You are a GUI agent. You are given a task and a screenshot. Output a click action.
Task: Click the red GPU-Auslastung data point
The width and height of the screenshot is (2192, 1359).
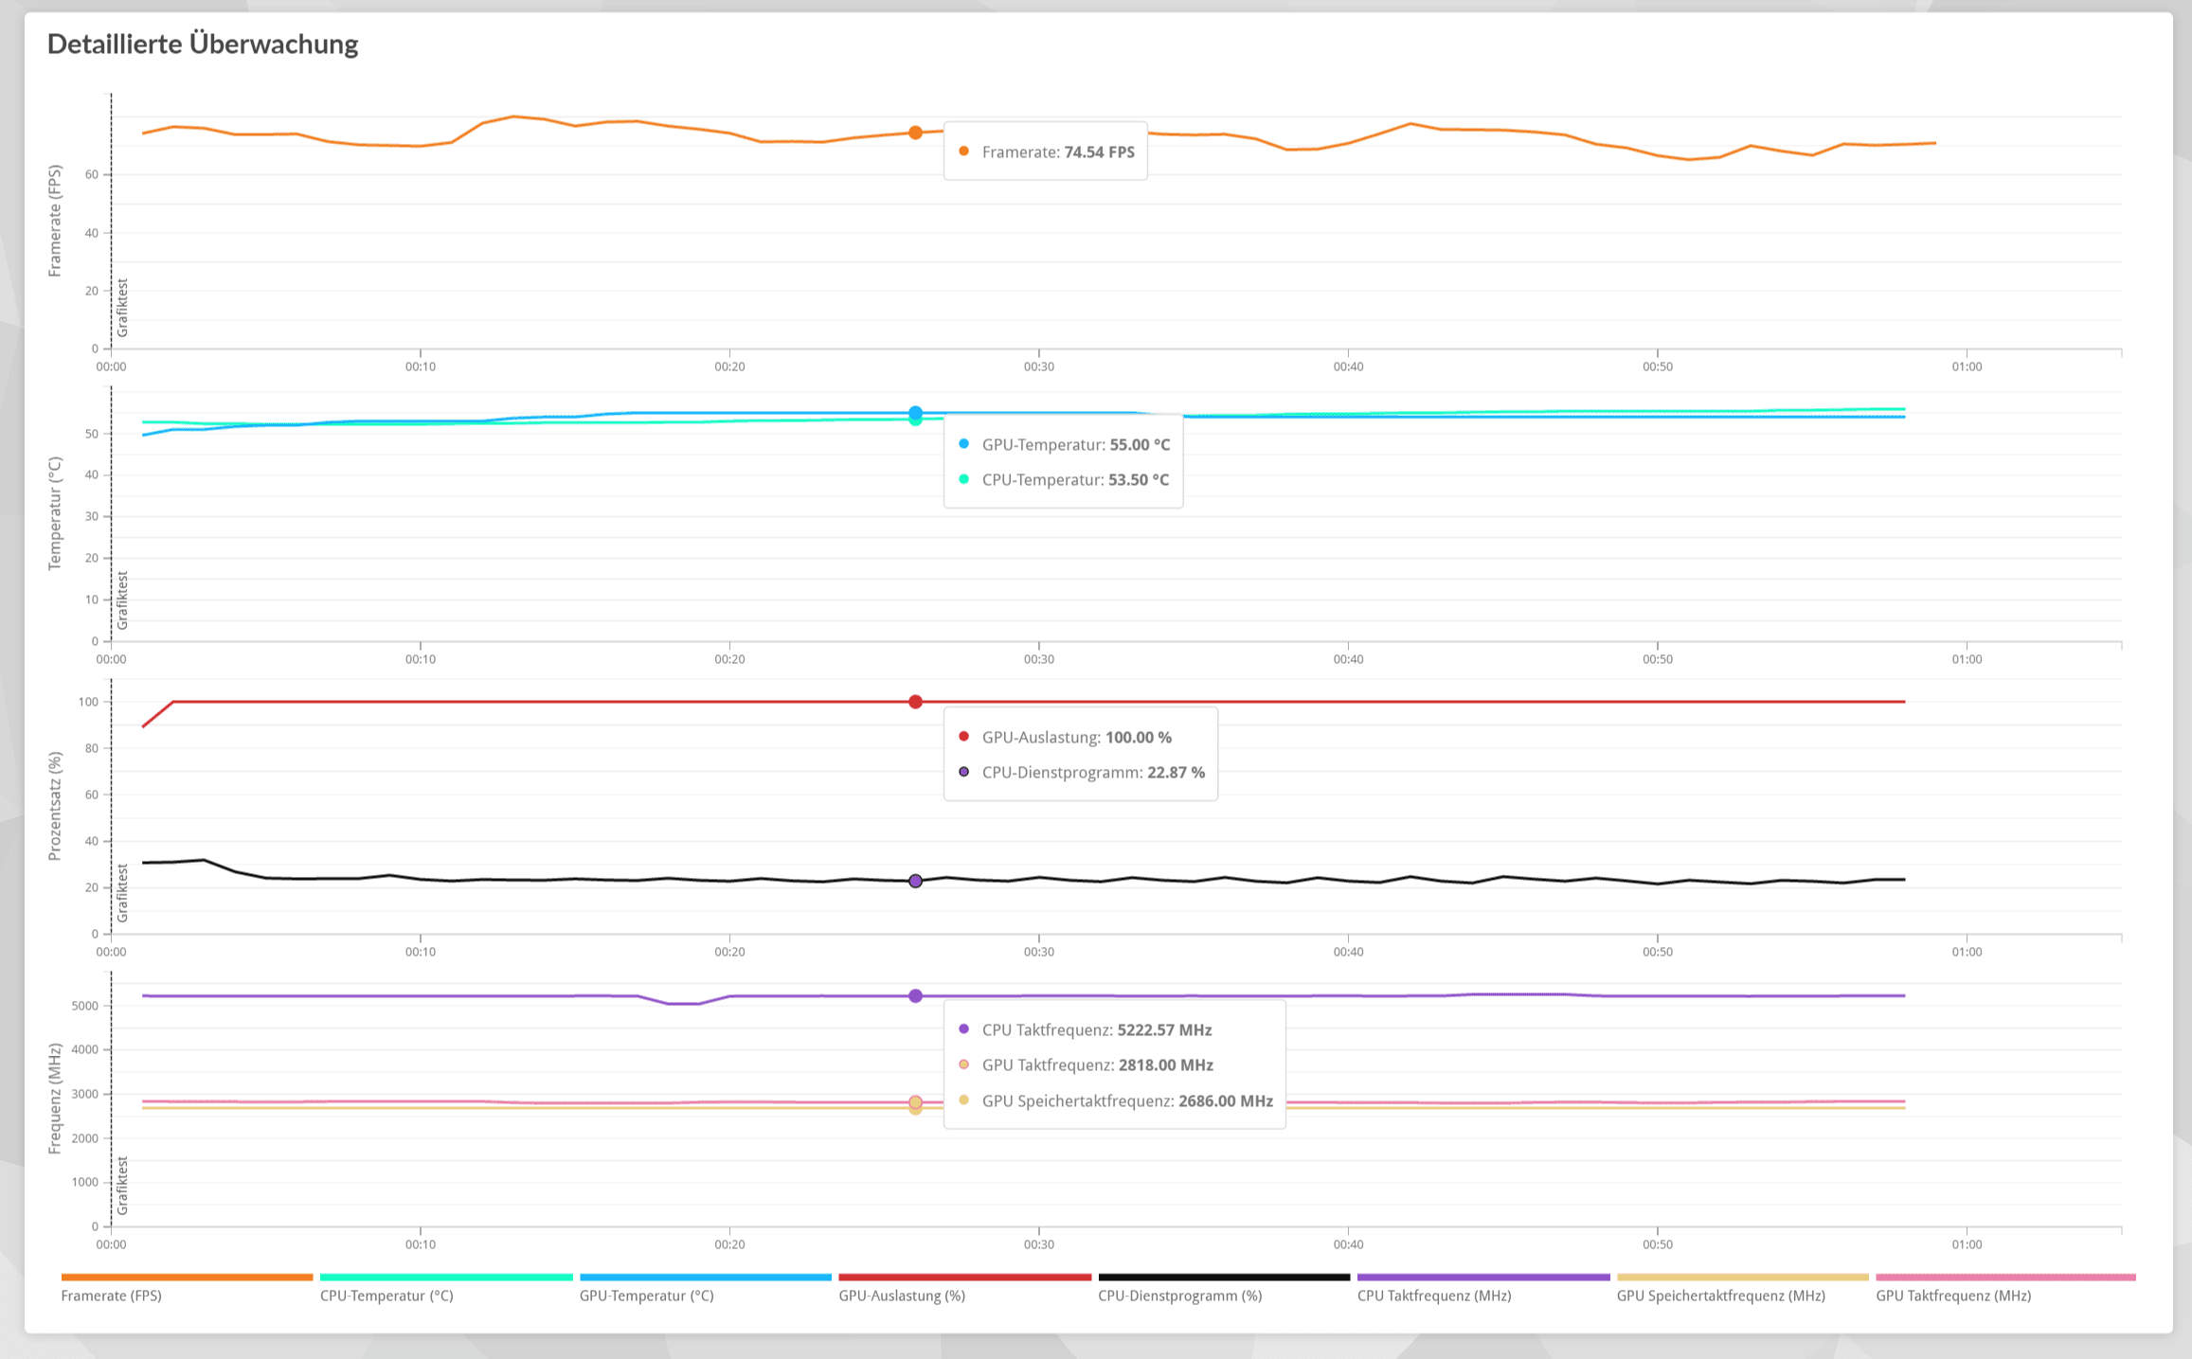click(x=915, y=702)
